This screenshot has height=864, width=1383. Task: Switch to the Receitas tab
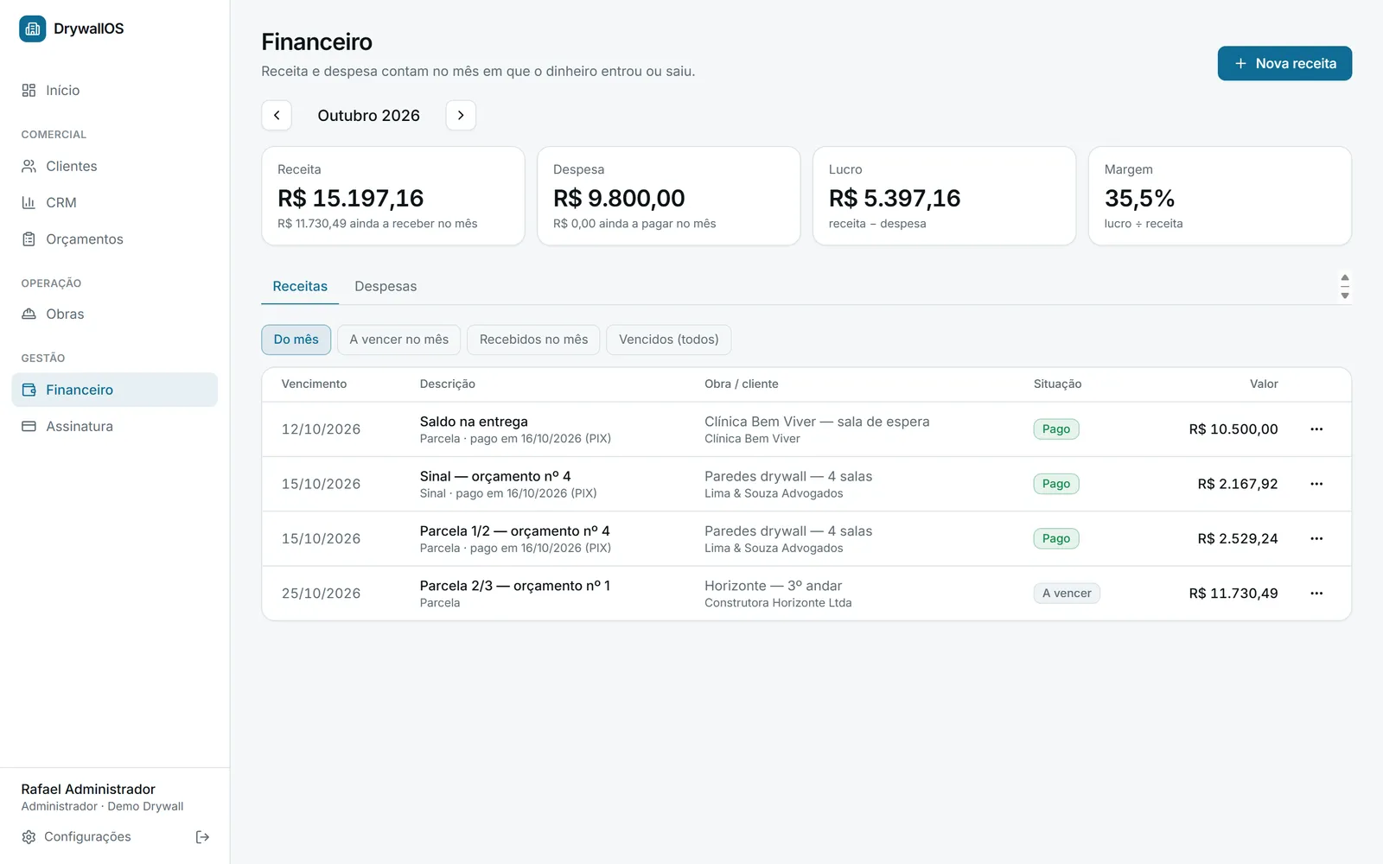[300, 286]
